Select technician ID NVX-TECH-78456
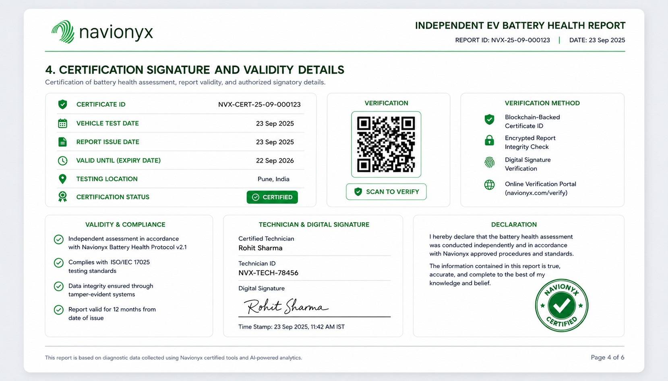The image size is (668, 381). point(268,273)
